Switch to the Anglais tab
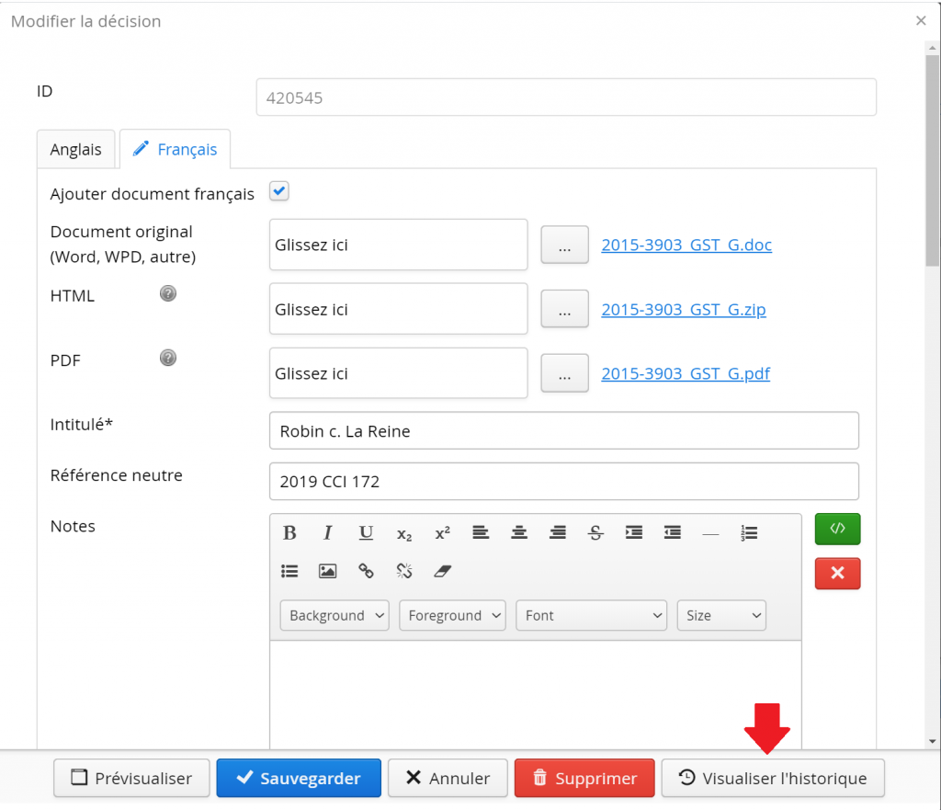941x810 pixels. click(x=76, y=149)
